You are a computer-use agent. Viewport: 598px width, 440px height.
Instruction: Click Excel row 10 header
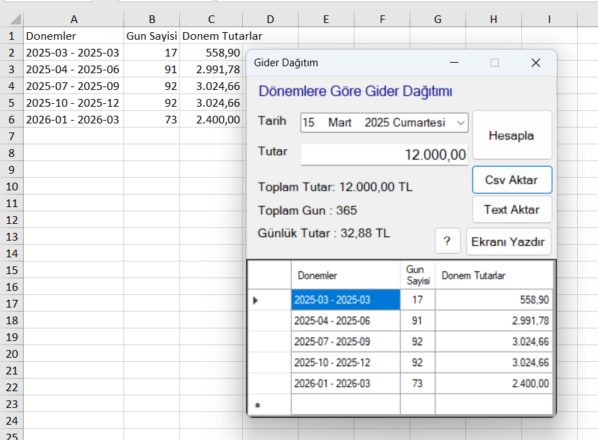pos(11,186)
